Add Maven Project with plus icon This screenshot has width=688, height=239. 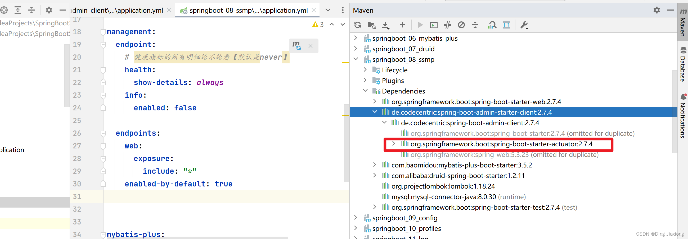pyautogui.click(x=402, y=25)
